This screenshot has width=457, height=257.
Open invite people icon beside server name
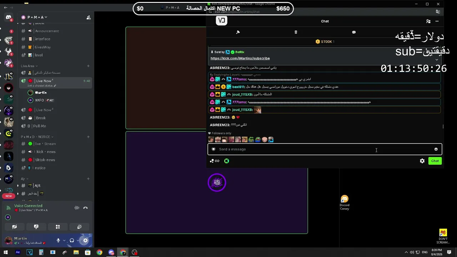tap(89, 17)
